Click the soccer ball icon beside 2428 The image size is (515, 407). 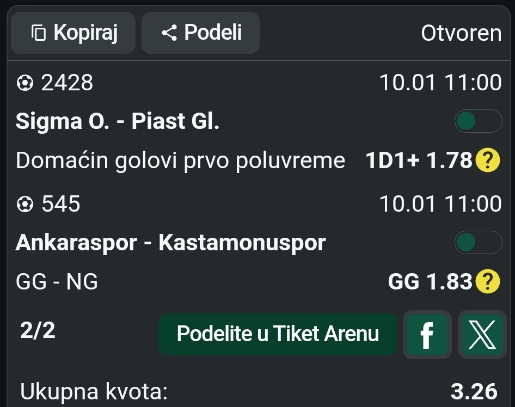click(x=24, y=83)
